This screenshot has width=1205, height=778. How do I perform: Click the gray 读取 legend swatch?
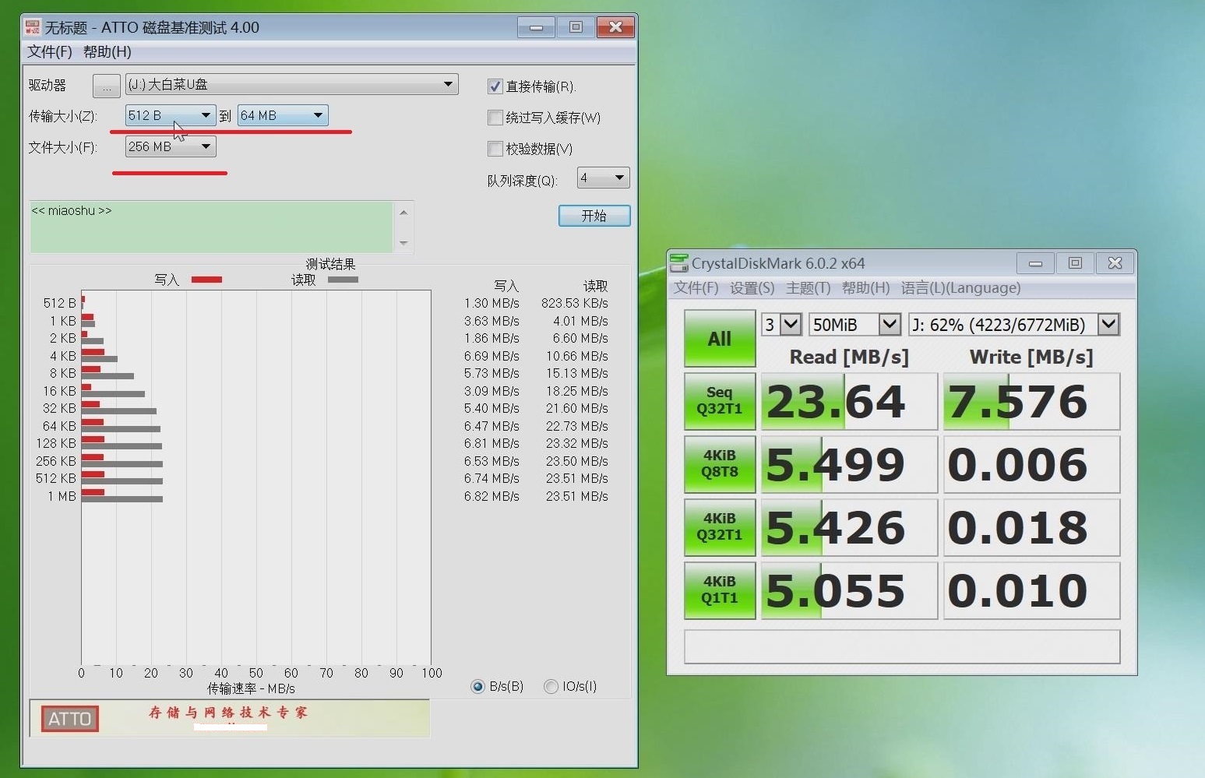343,280
